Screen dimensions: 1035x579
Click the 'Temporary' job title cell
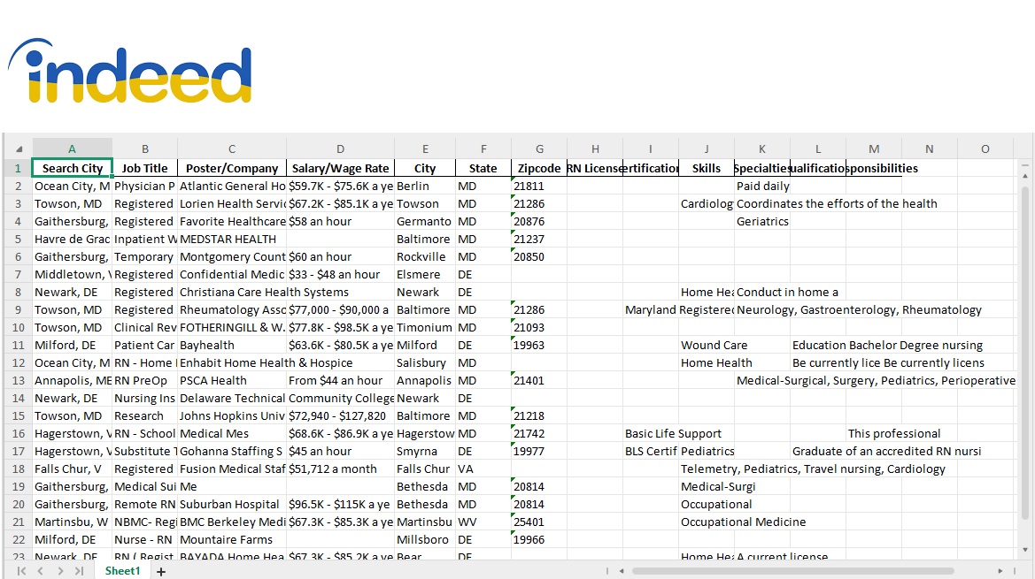click(x=144, y=257)
